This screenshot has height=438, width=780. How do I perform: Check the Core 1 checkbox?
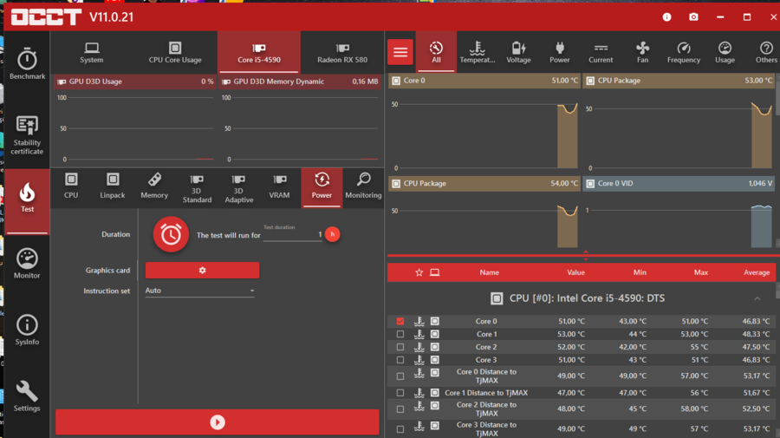[x=400, y=335]
